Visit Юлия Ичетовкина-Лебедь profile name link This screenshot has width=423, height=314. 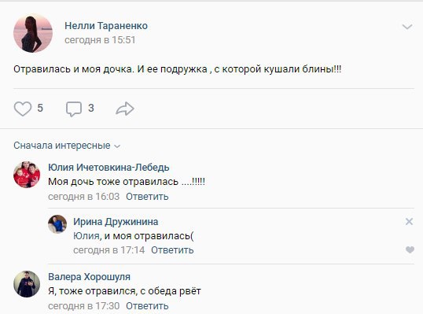pyautogui.click(x=109, y=168)
